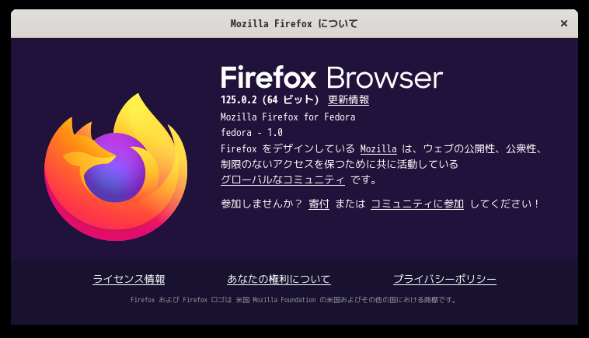
Task: Click the Firefox logo image
Action: pyautogui.click(x=116, y=167)
